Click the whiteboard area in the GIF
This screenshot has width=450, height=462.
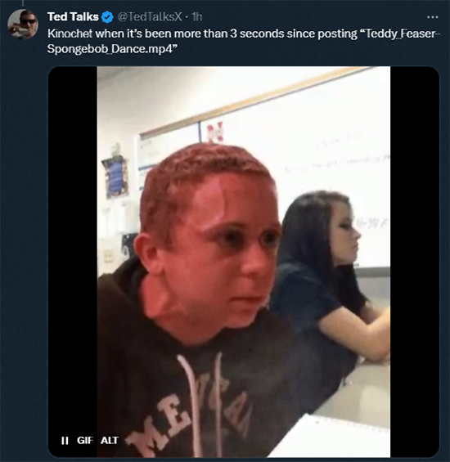(x=324, y=153)
